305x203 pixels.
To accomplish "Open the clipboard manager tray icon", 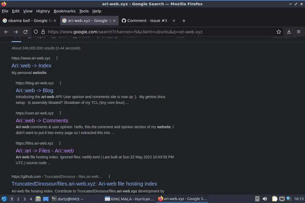I will coord(275,199).
